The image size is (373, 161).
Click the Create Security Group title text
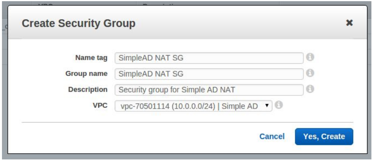(x=79, y=24)
